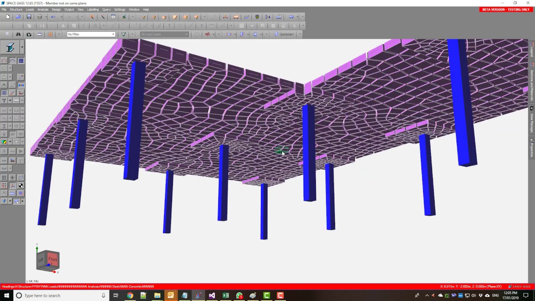The width and height of the screenshot is (535, 301).
Task: Click the red diagonal line member icon
Action: 13,93
